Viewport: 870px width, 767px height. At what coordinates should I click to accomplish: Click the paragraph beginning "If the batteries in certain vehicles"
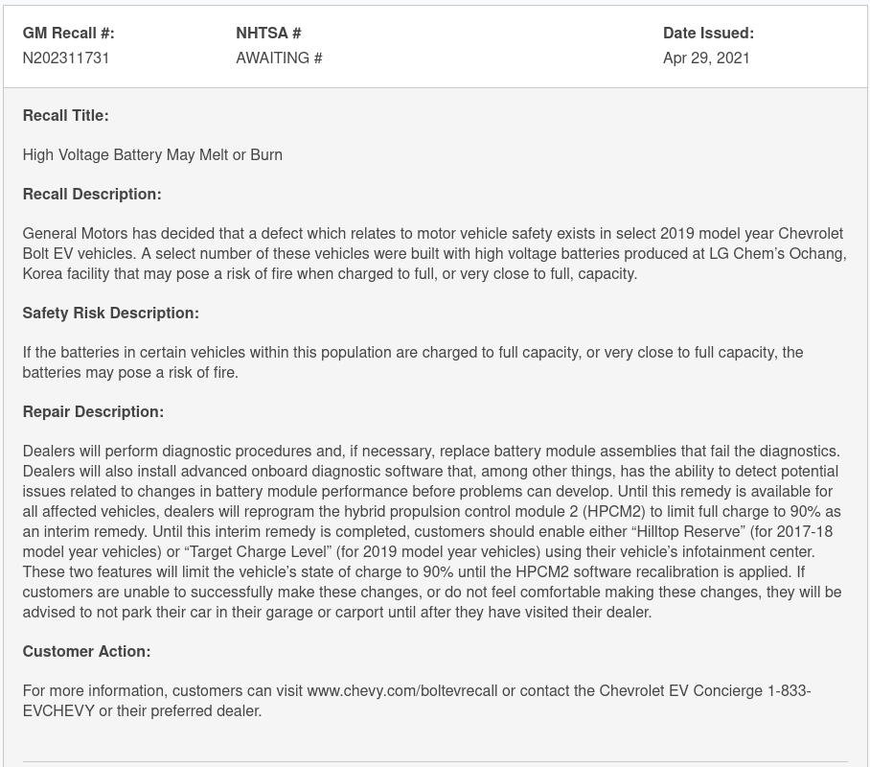pos(412,361)
